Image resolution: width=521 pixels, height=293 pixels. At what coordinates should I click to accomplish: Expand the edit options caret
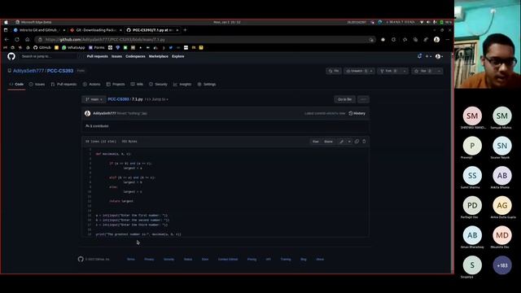pyautogui.click(x=349, y=142)
